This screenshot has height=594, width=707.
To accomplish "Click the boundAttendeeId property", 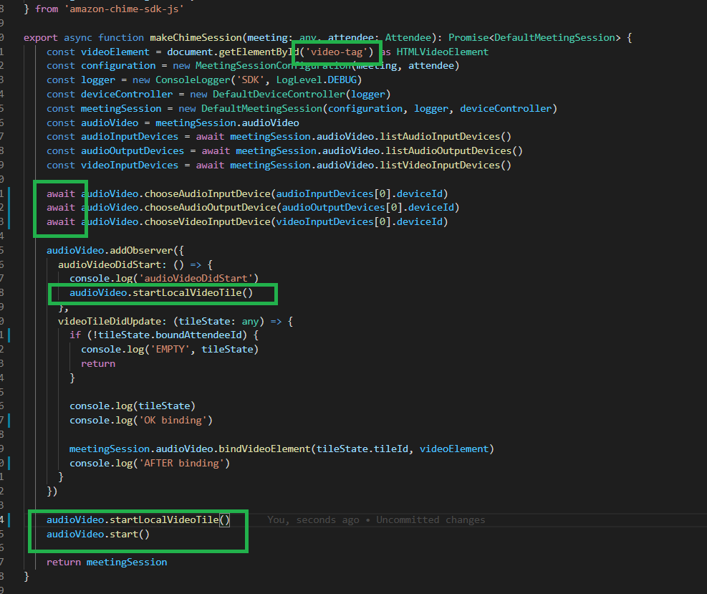I will (x=198, y=335).
